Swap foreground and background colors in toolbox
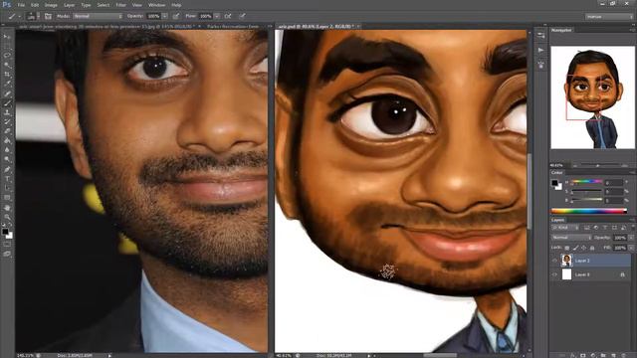This screenshot has width=637, height=358. 10,225
